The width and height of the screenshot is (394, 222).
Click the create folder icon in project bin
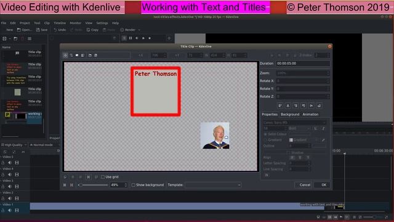tap(15, 39)
